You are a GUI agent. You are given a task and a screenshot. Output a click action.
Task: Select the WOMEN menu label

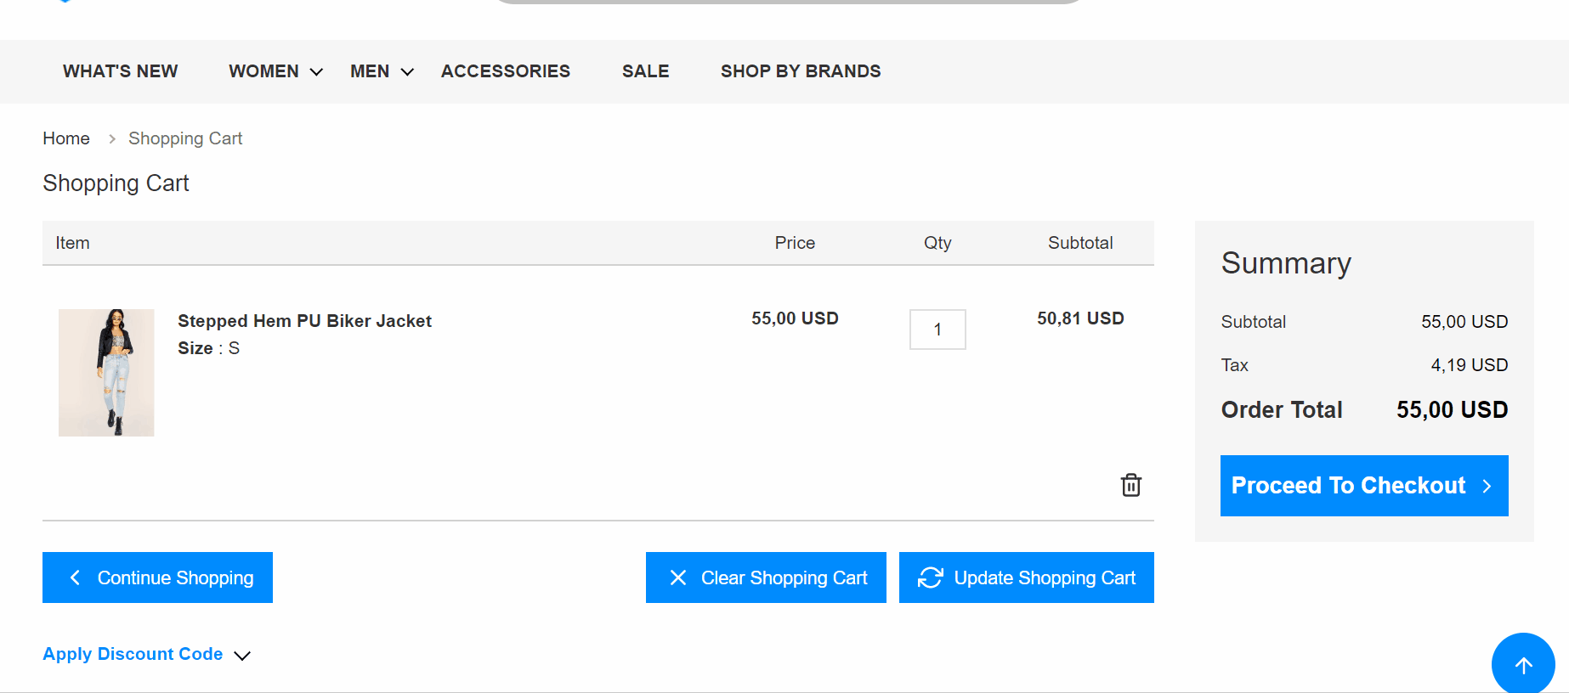point(263,71)
